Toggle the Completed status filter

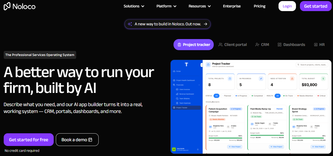(x=257, y=96)
